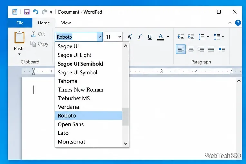Click the Save icon in quick access toolbar

tap(27, 12)
